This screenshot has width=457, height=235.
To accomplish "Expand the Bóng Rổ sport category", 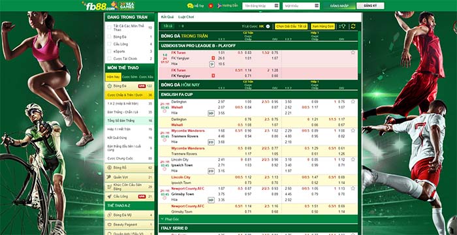I will point(129,168).
